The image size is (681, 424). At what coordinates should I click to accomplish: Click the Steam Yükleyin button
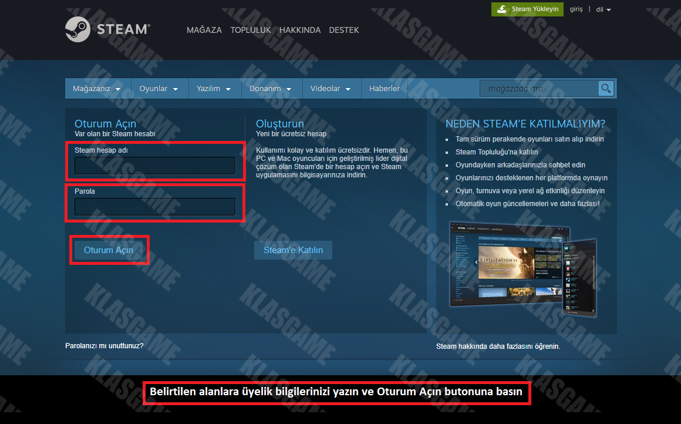pos(527,9)
